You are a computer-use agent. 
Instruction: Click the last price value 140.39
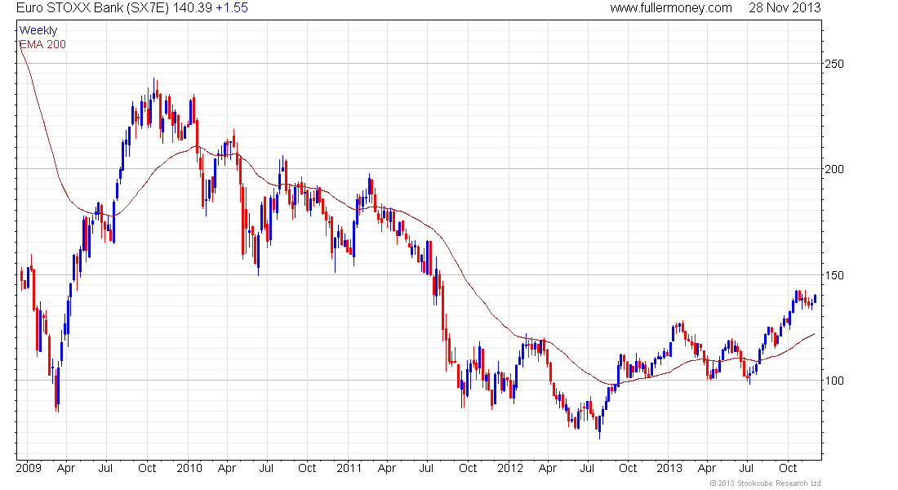[193, 8]
